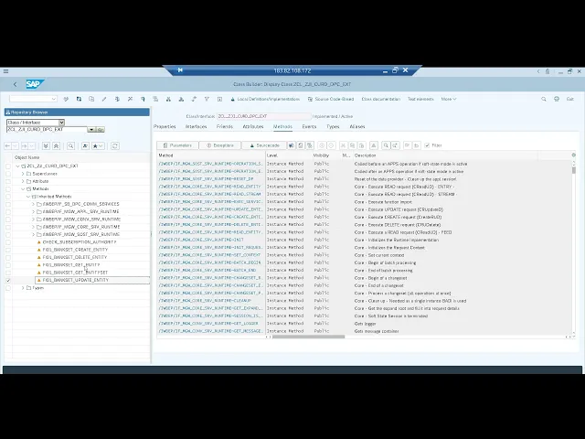Switch to the Aliases tab

pyautogui.click(x=357, y=127)
